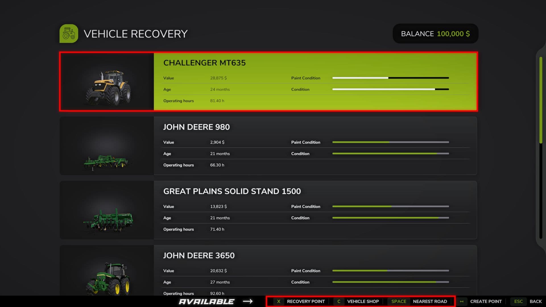Screen dimensions: 546x307
Task: Click the Vehicle Recovery tractor icon
Action: coord(69,34)
